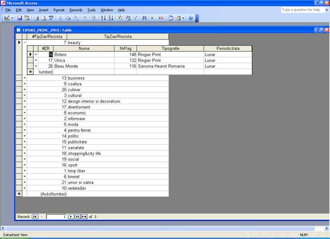Click the Filter By Selection icon
330x239 pixels.
(x=120, y=18)
